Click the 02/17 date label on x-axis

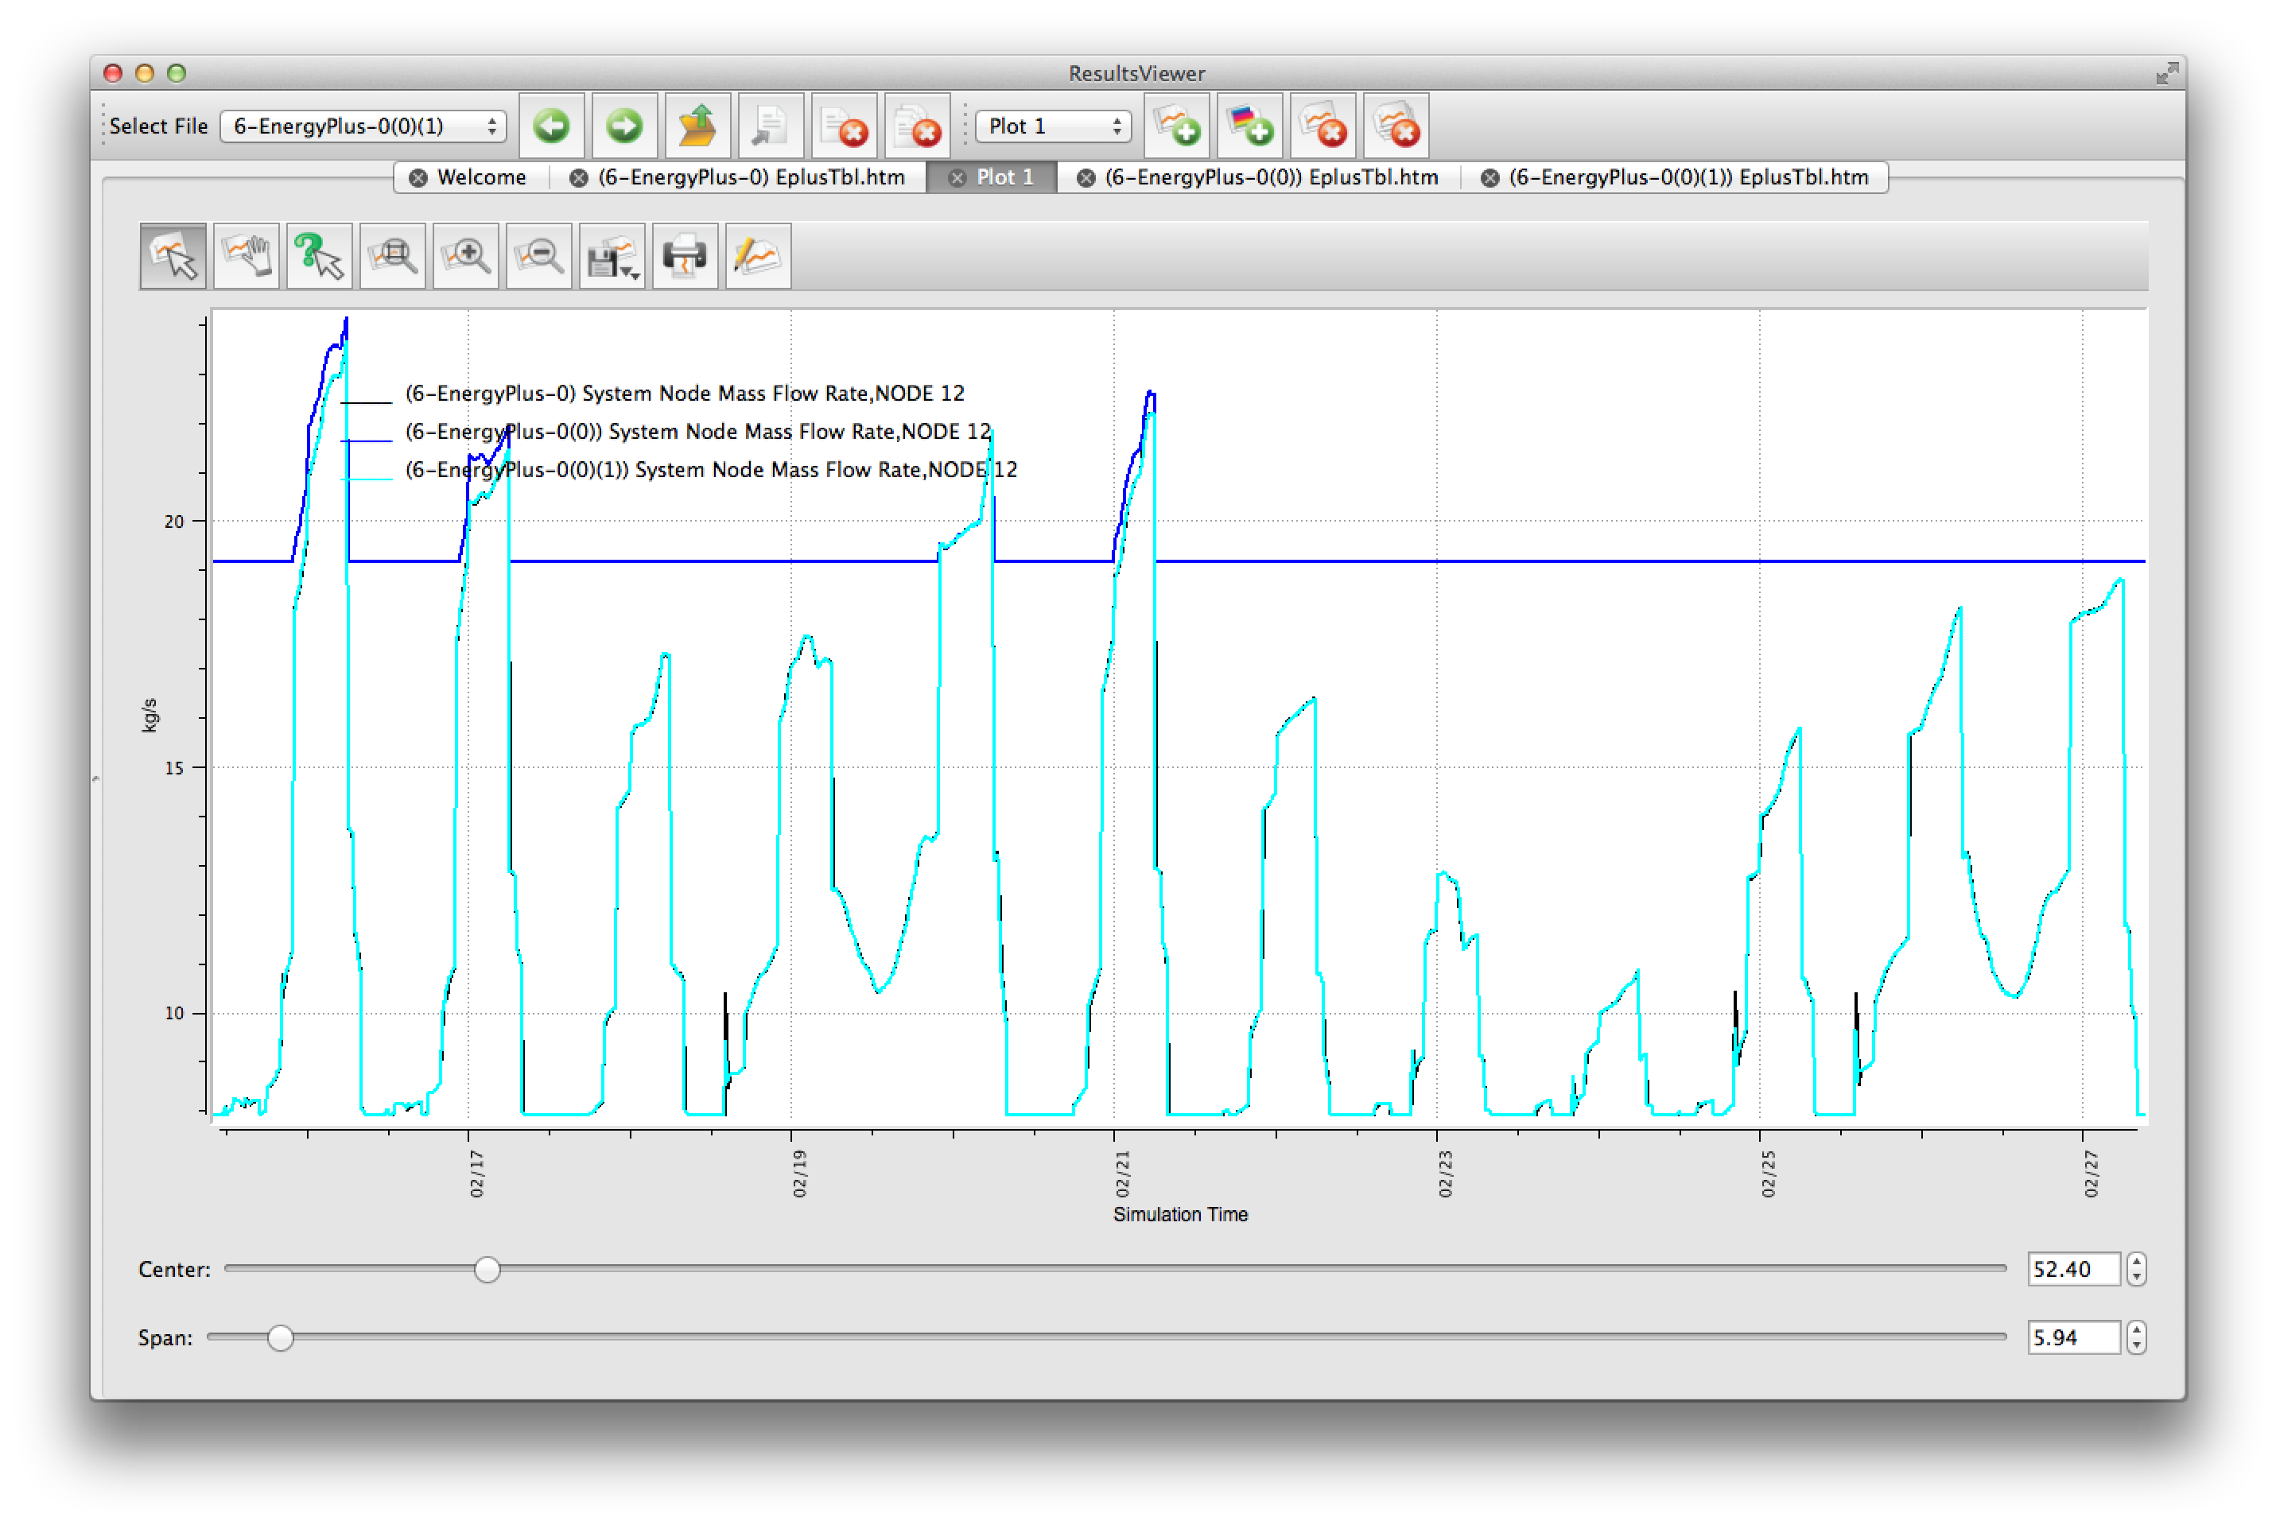coord(476,1173)
